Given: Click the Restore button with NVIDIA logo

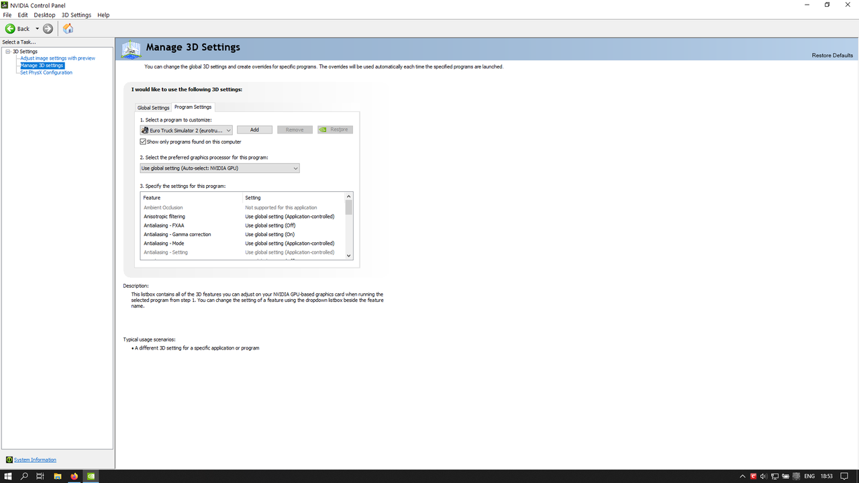Looking at the screenshot, I should click(x=335, y=129).
